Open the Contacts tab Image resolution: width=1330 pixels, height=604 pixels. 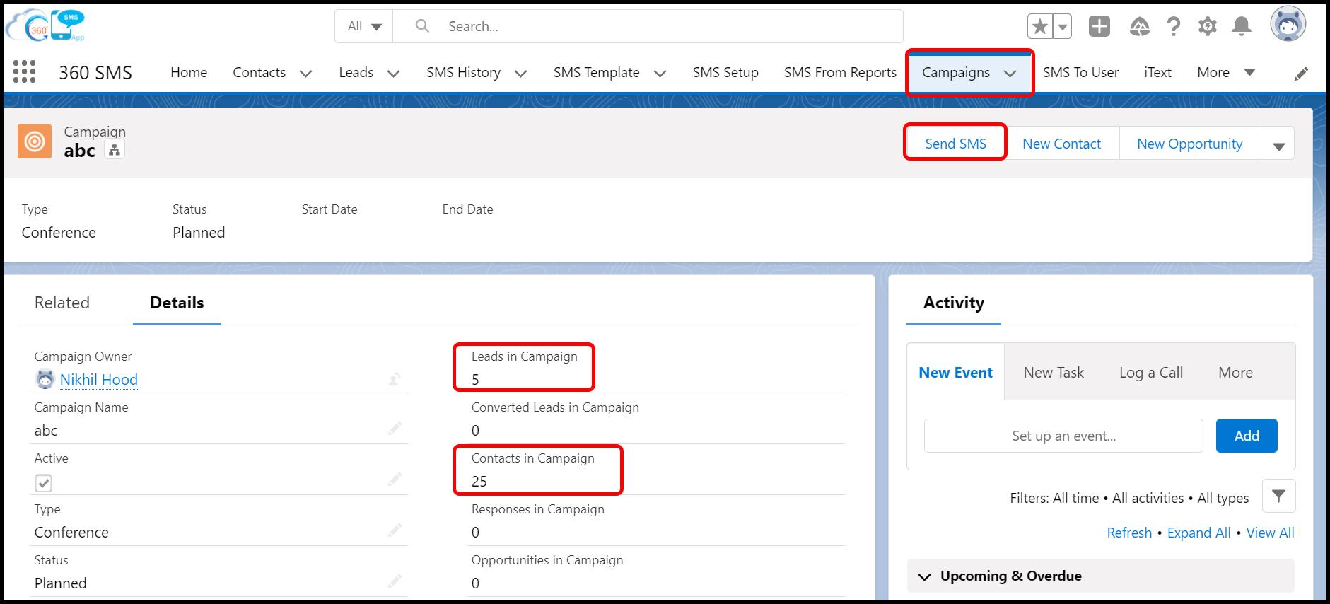coord(259,72)
